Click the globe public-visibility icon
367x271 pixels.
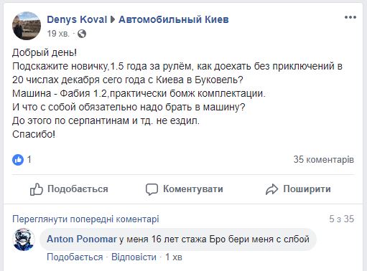(x=82, y=34)
